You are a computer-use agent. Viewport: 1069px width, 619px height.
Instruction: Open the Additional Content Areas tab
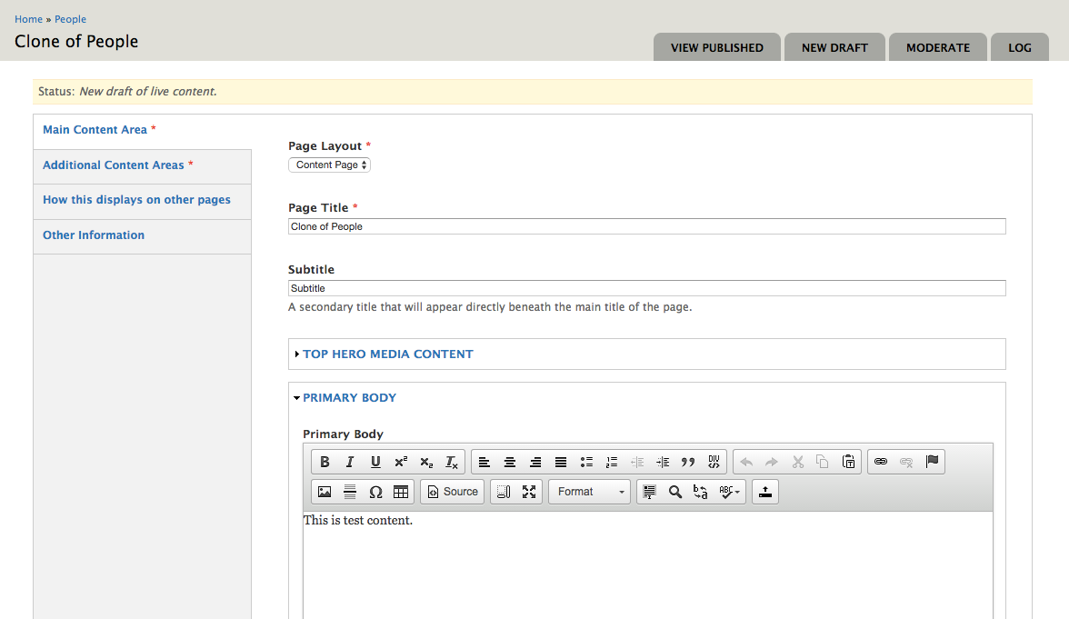[x=114, y=165]
